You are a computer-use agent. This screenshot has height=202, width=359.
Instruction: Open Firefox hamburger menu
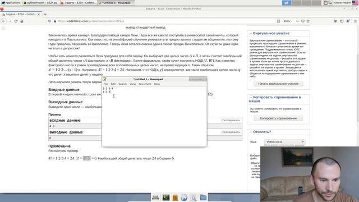pyautogui.click(x=355, y=21)
